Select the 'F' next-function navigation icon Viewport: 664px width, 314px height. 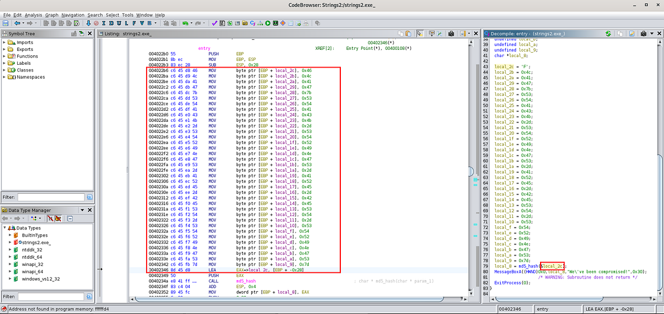[134, 23]
